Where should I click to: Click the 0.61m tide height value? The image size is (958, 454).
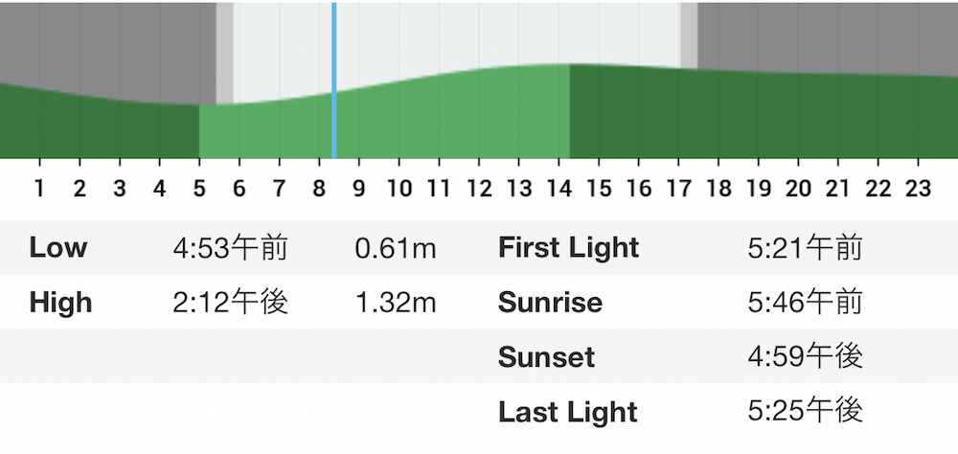396,249
